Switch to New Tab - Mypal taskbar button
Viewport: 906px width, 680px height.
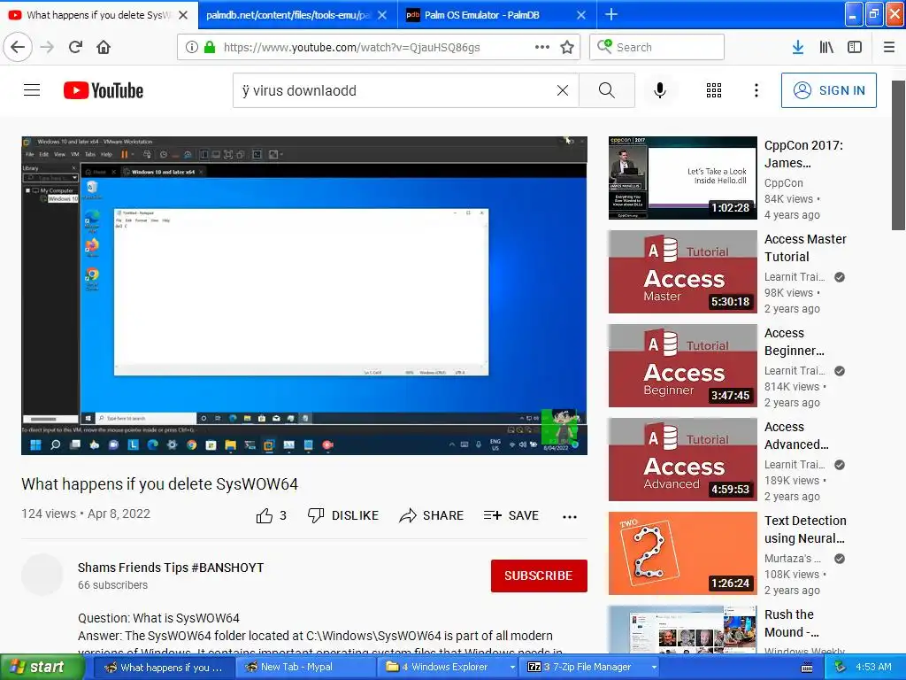point(306,668)
